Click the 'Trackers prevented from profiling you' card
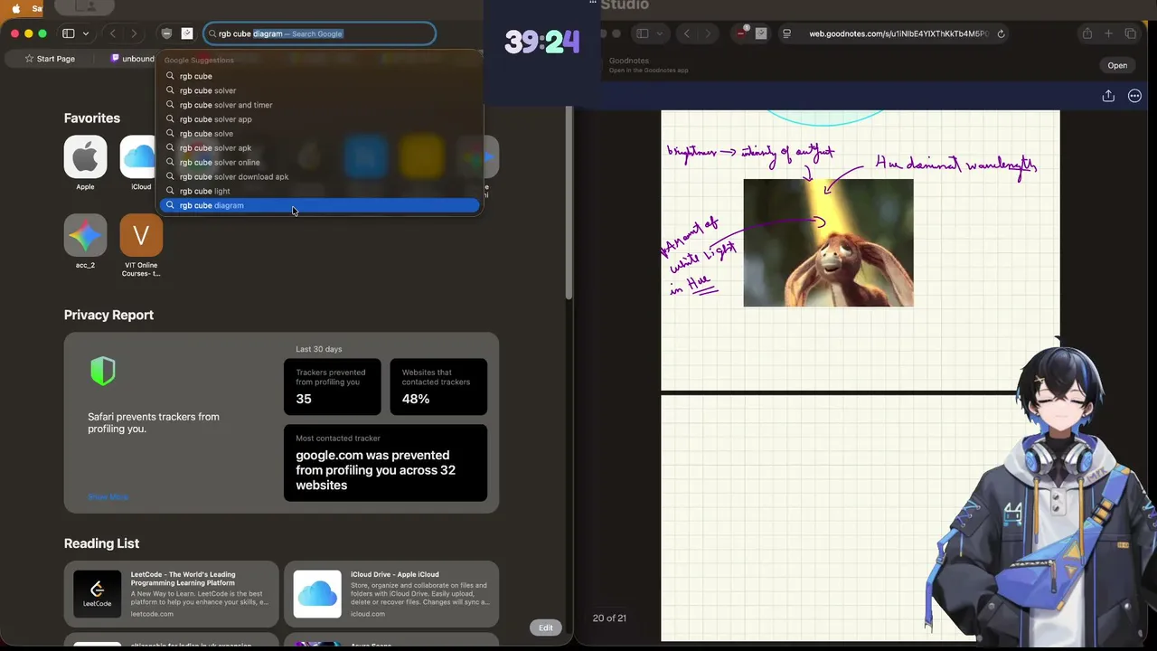1157x651 pixels. click(x=333, y=387)
